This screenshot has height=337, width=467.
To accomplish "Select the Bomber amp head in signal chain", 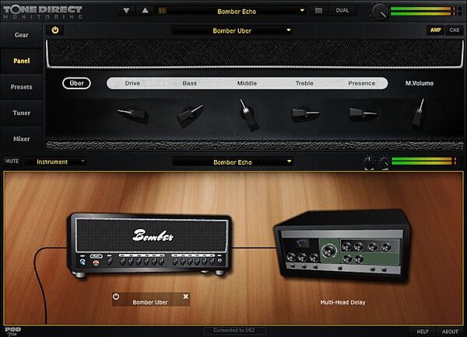I will click(150, 244).
